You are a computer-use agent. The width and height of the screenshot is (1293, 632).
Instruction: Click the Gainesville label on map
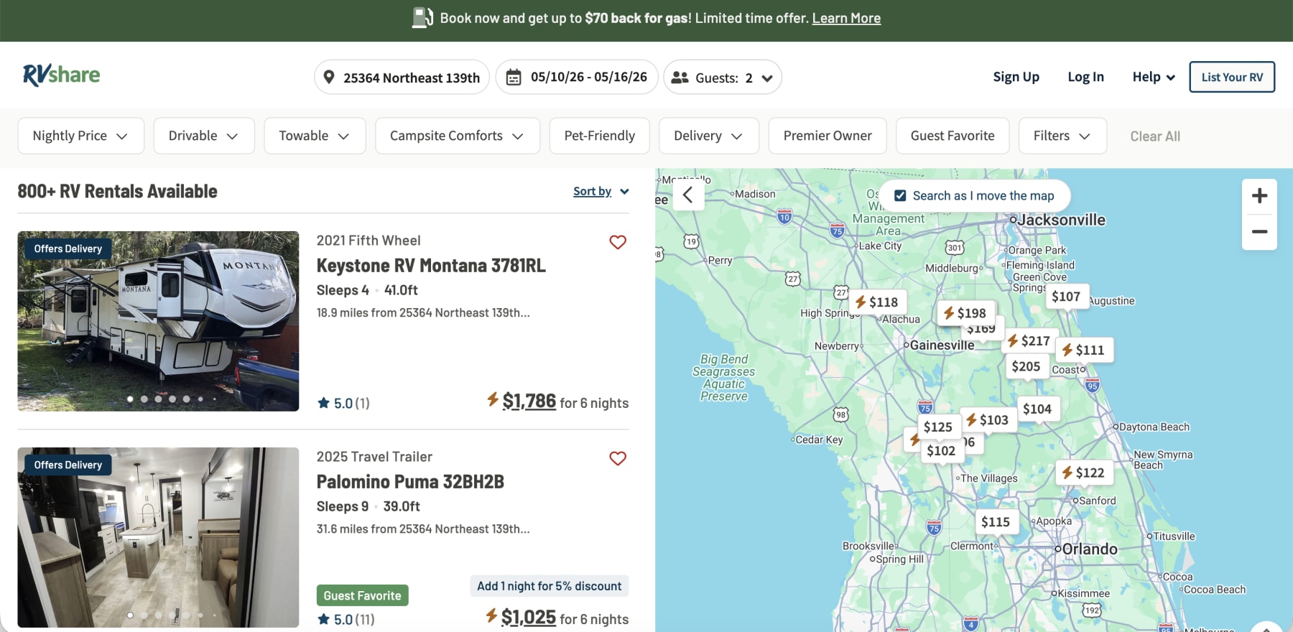(x=942, y=345)
